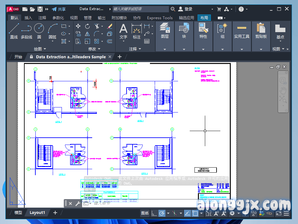Select the Mirror tool icon
298x224 pixels.
(x=87, y=34)
